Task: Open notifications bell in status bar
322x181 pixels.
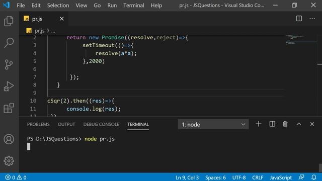Action: [x=314, y=177]
